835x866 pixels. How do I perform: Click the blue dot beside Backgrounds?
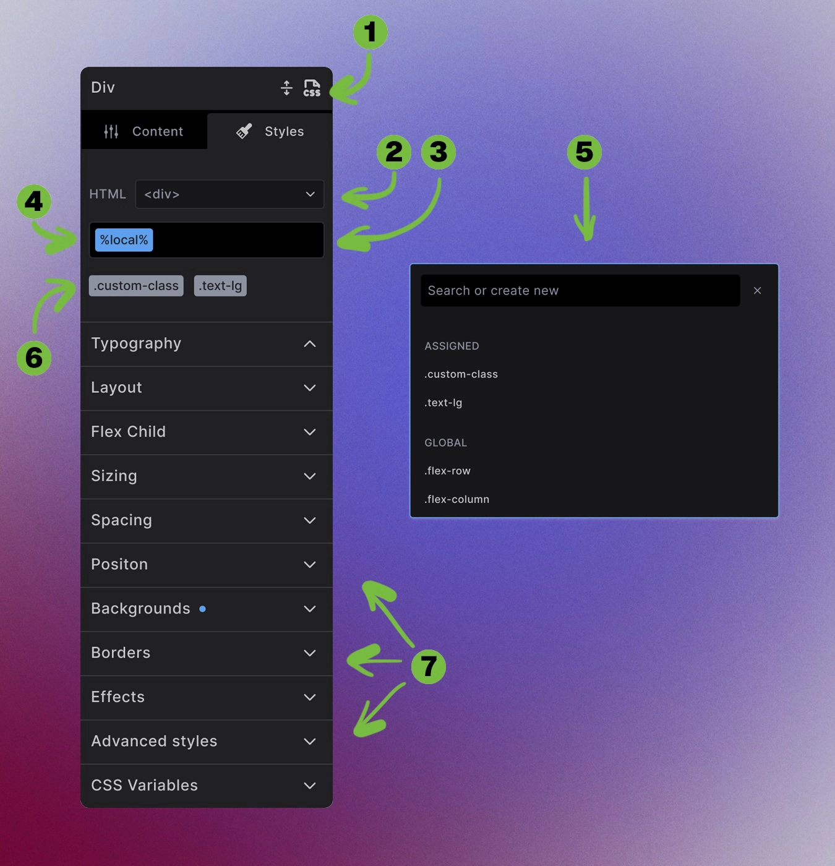[203, 609]
